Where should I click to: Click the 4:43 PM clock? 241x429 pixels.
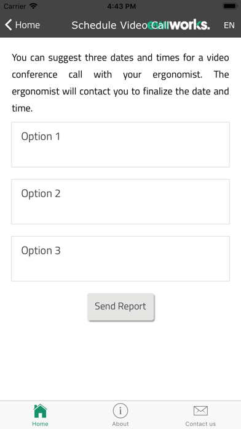click(122, 6)
